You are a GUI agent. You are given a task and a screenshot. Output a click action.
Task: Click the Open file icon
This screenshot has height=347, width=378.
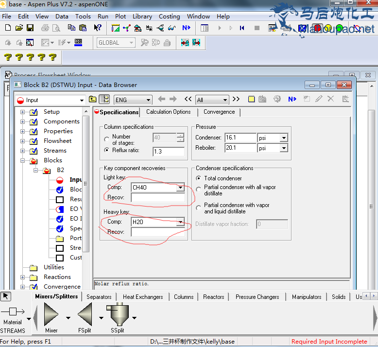[x=19, y=28]
